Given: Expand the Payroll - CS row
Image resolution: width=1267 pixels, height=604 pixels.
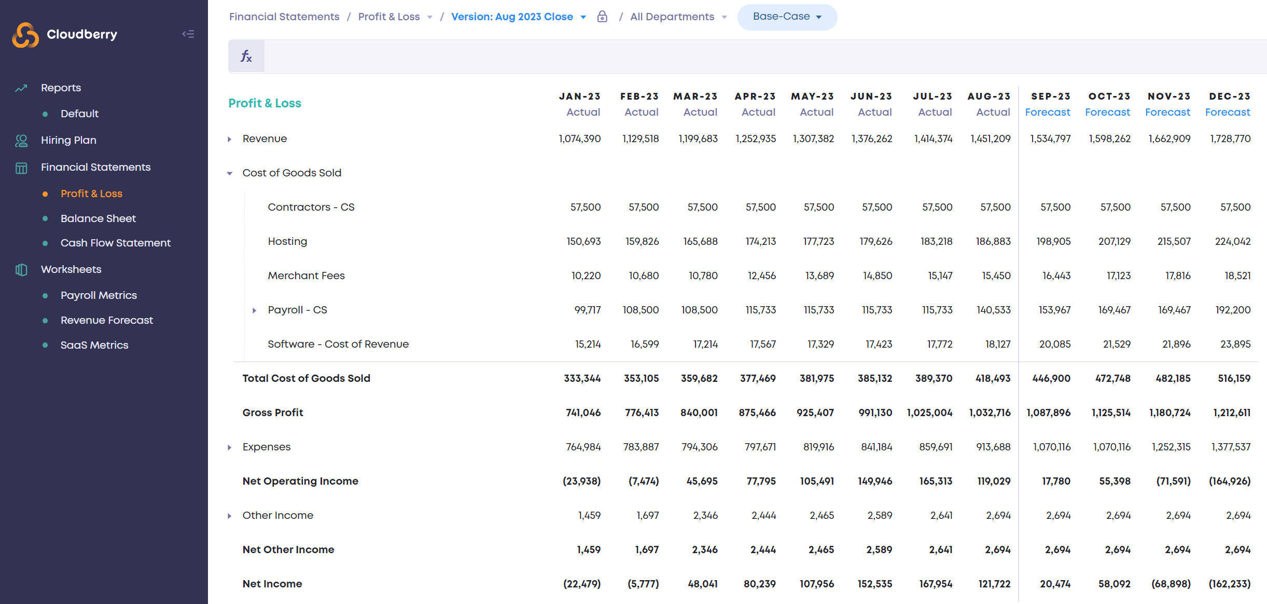Looking at the screenshot, I should 255,310.
